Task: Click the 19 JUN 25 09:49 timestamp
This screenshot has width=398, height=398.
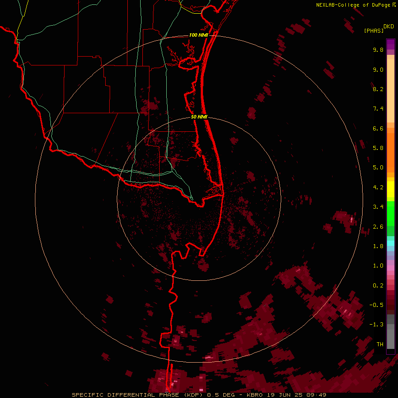Action: click(x=297, y=395)
